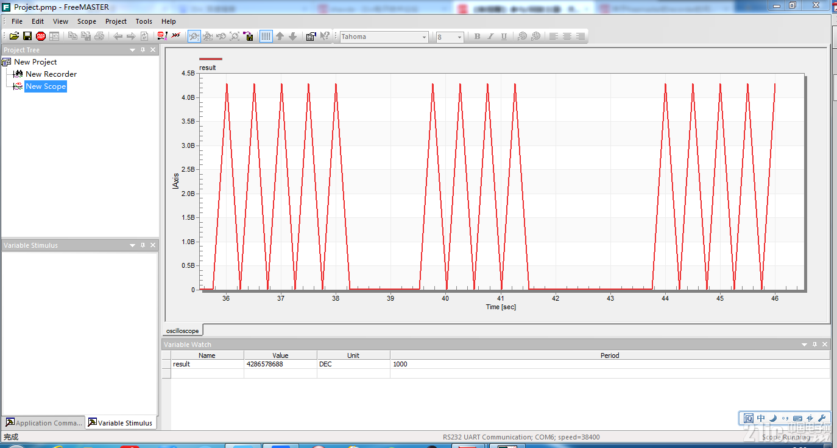Select the result variable row name

coord(182,364)
